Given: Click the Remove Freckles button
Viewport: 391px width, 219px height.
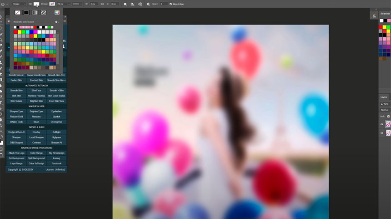Looking at the screenshot, I should 36,96.
